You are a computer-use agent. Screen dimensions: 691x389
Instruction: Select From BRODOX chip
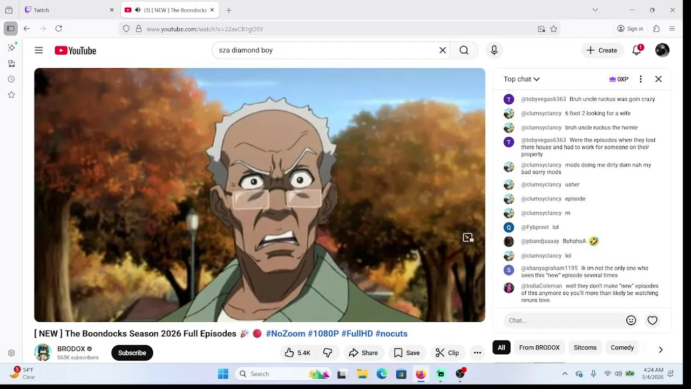[539, 347]
